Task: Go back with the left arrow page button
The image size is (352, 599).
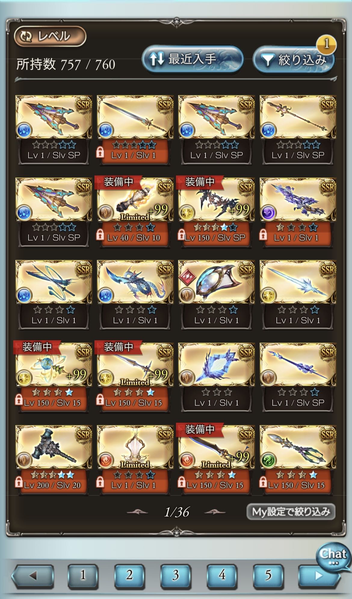Action: [x=33, y=576]
